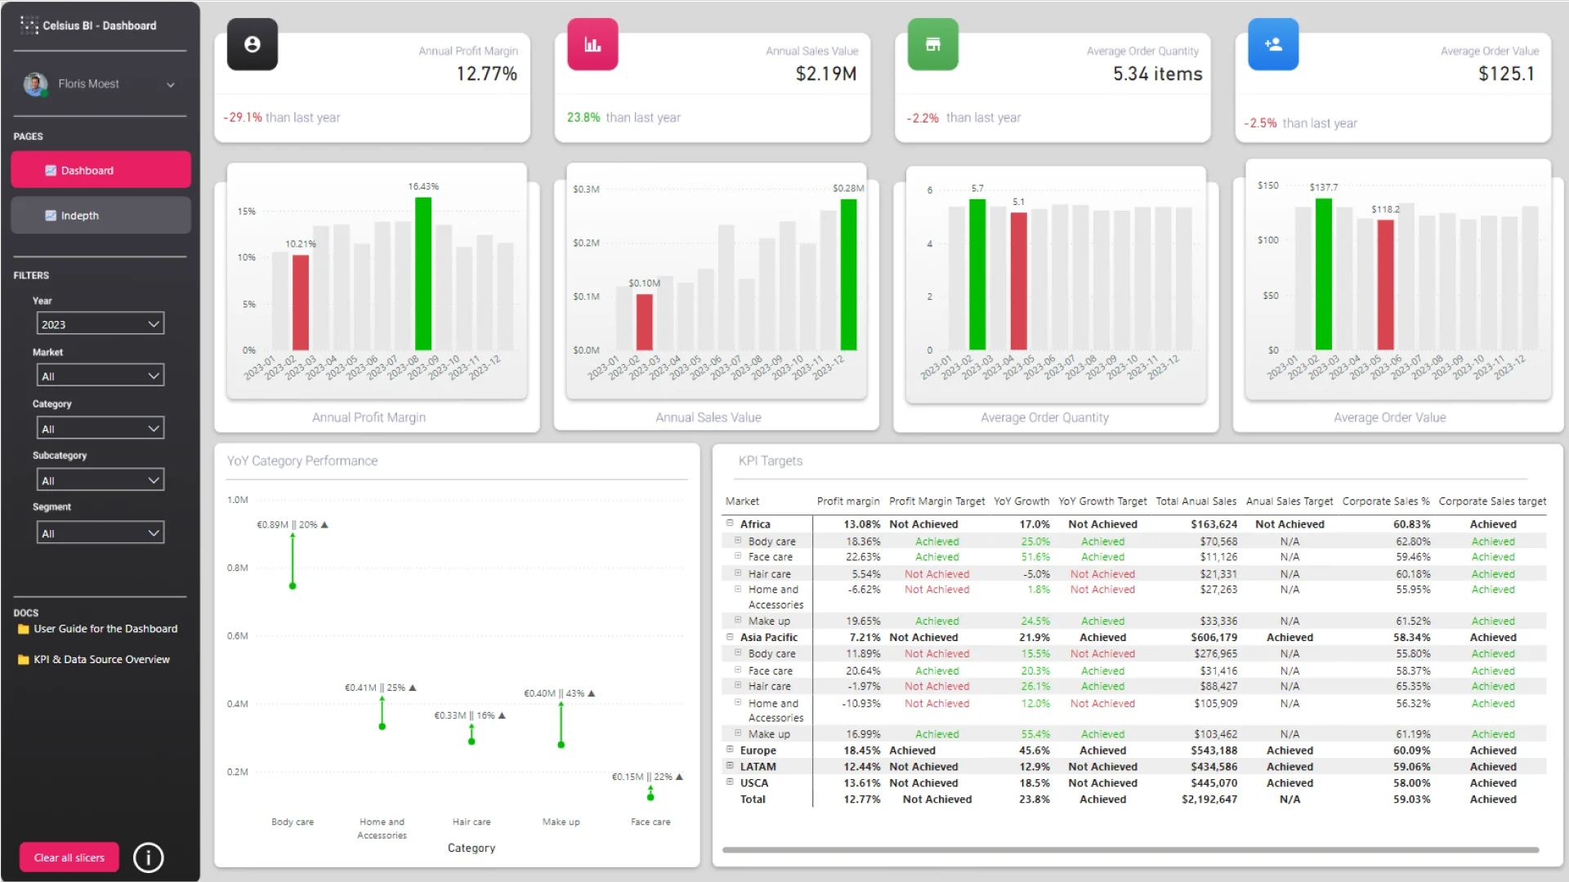
Task: Collapse the Asia Pacific market row
Action: 730,637
